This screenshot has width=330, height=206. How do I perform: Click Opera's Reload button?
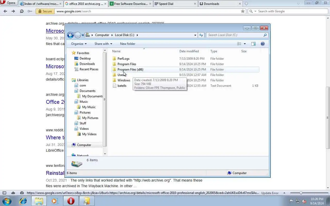[22, 11]
